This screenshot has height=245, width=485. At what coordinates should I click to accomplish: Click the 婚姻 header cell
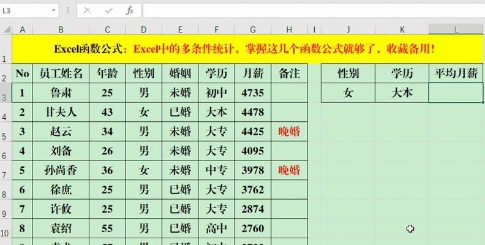tap(180, 73)
